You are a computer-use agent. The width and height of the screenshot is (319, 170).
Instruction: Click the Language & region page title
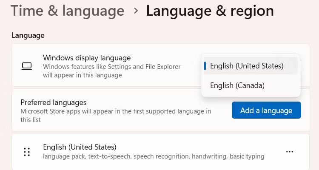point(210,11)
